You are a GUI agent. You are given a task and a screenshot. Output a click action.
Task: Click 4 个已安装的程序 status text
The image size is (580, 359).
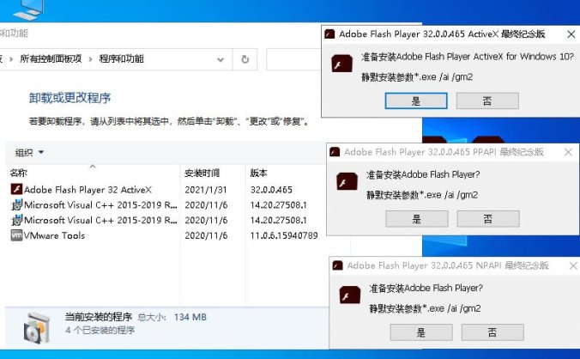pyautogui.click(x=100, y=330)
